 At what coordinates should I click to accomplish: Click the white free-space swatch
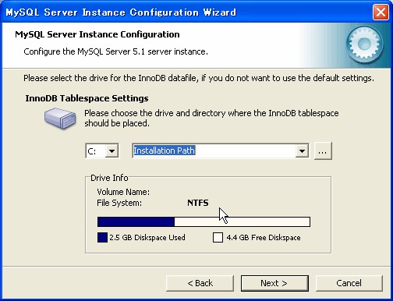pos(218,237)
